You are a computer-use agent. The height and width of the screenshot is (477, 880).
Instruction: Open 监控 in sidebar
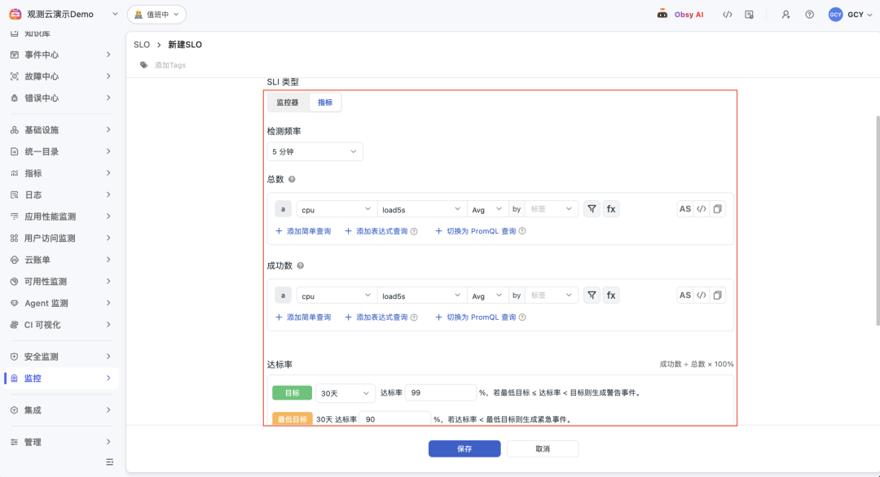[60, 379]
